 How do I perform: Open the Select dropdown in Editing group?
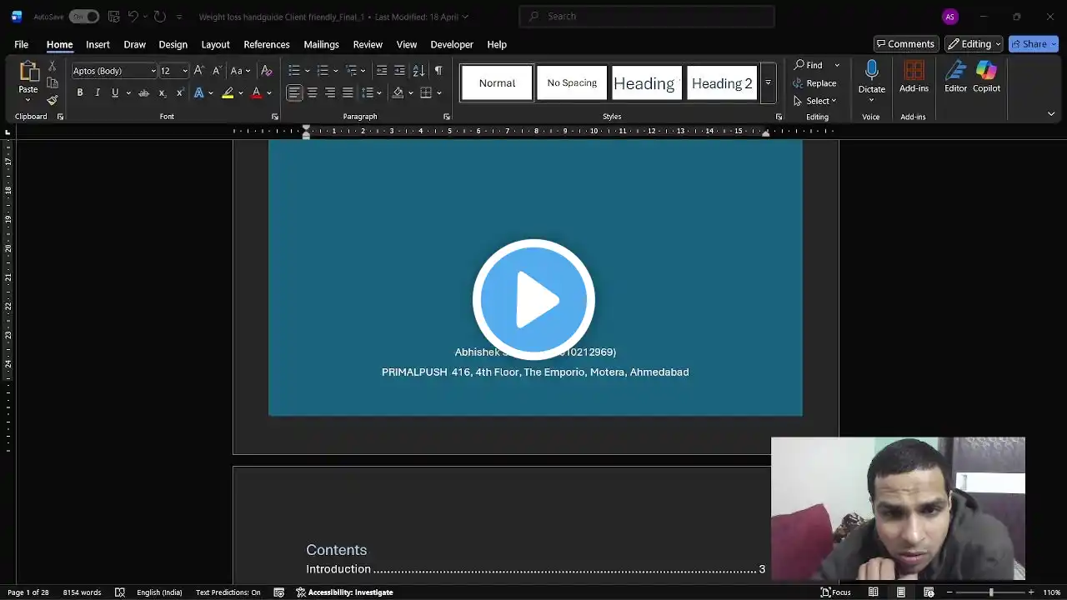click(x=815, y=101)
